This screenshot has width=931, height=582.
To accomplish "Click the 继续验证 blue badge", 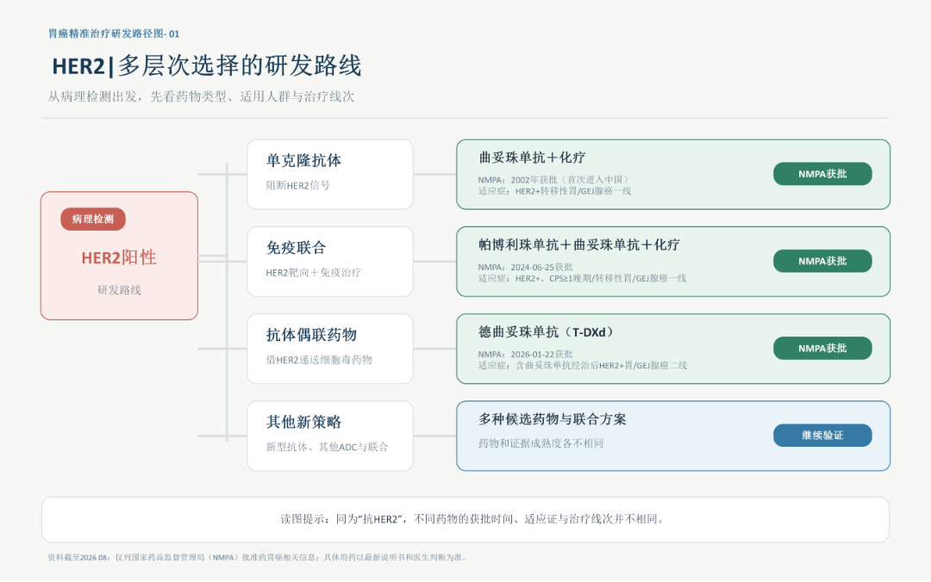I will [822, 436].
